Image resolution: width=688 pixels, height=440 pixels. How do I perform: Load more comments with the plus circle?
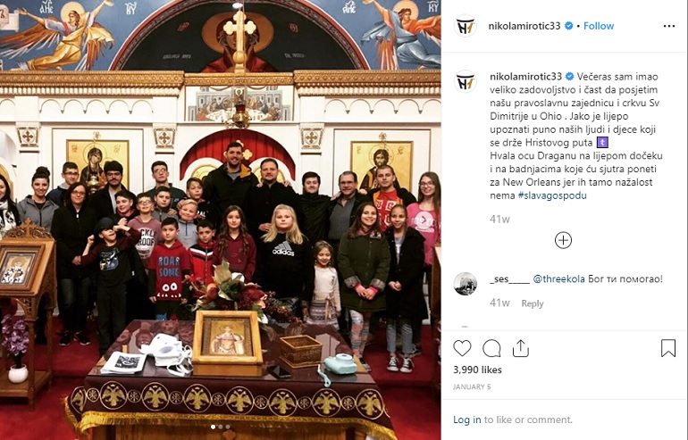(x=563, y=240)
